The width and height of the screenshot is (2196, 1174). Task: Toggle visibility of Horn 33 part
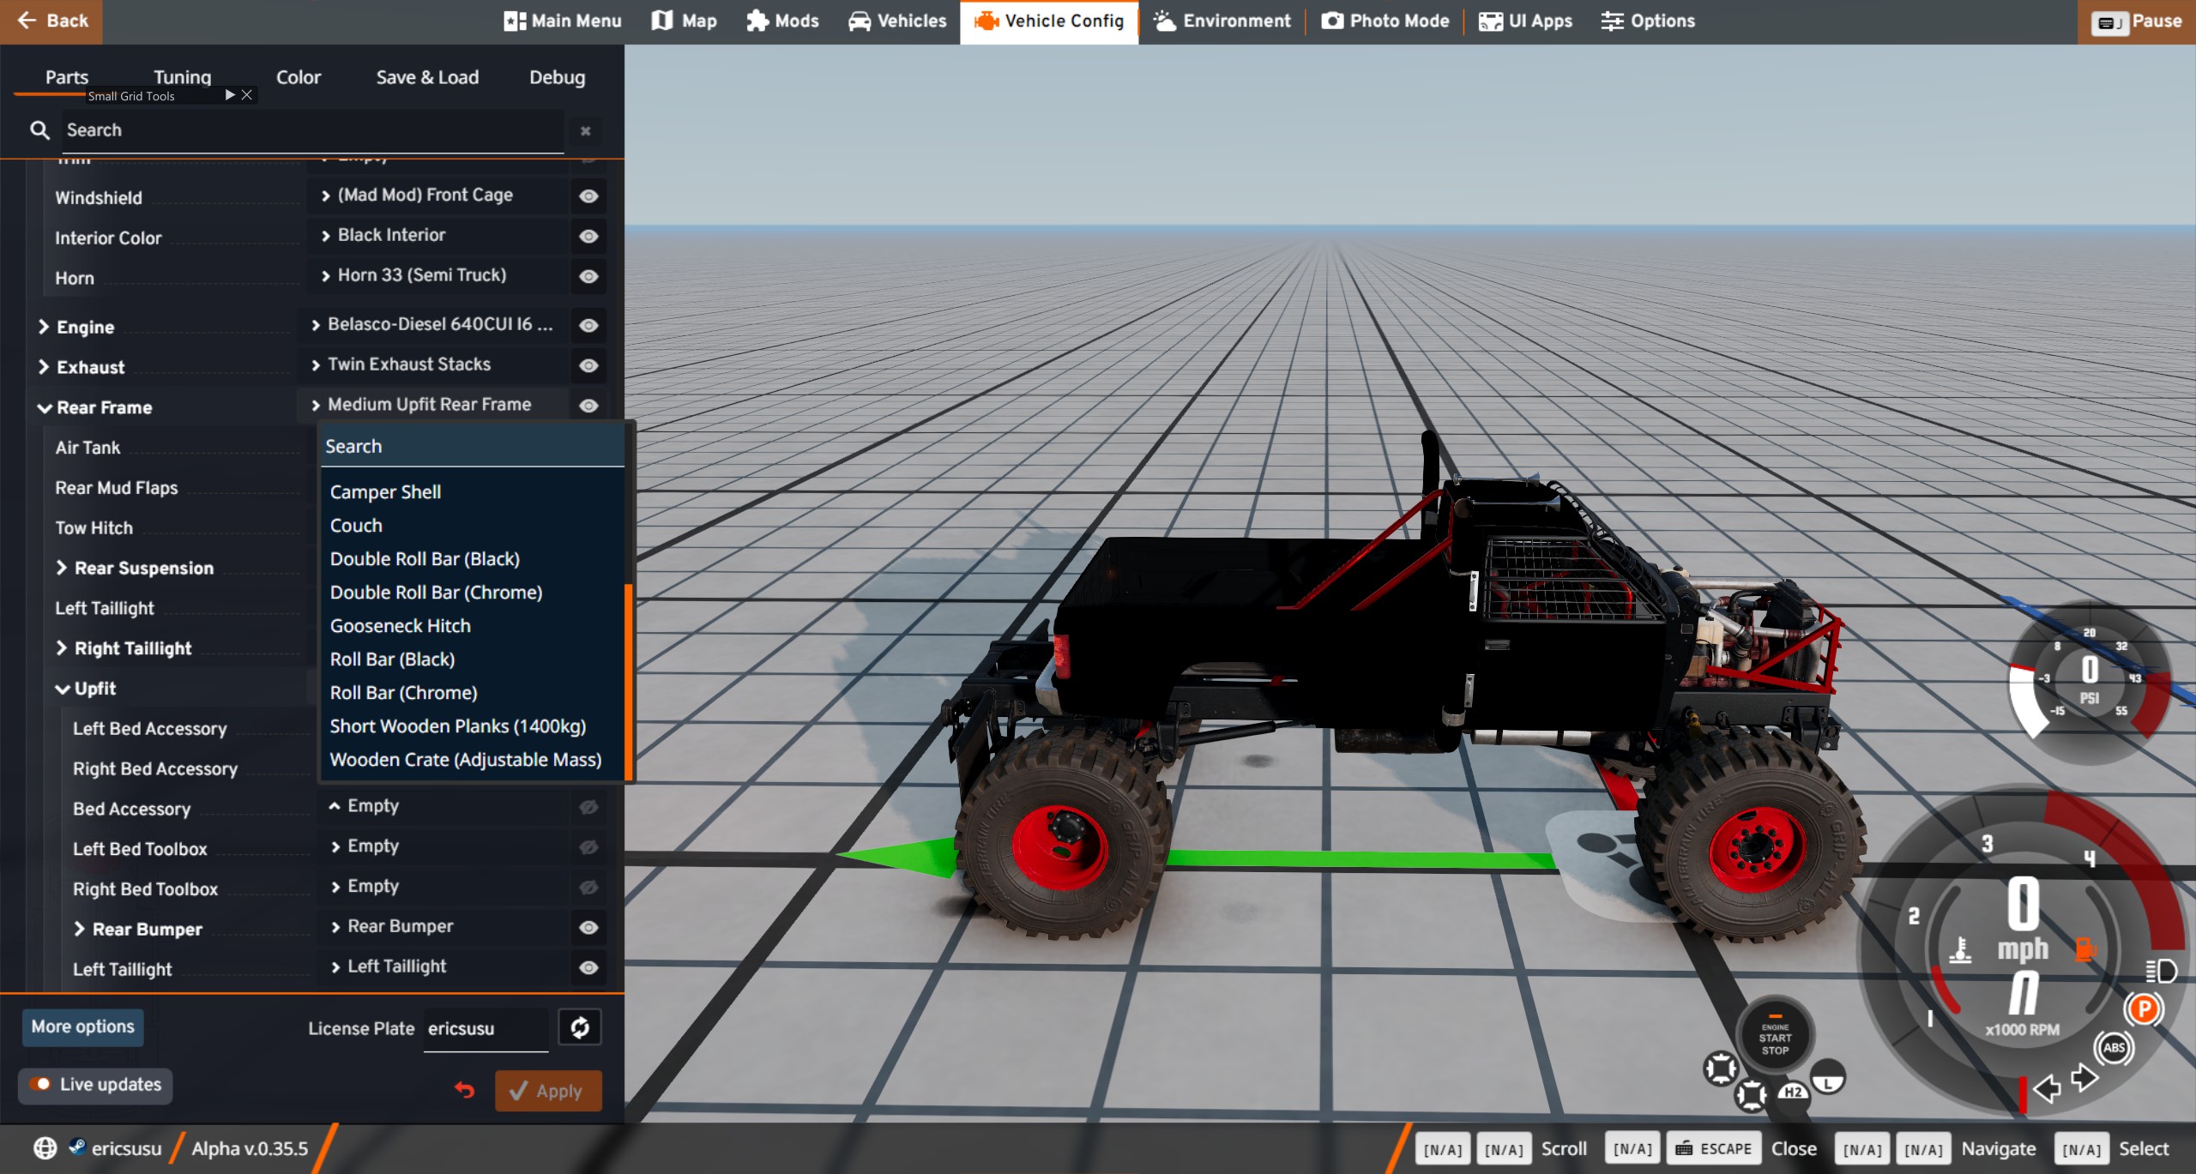pyautogui.click(x=588, y=276)
